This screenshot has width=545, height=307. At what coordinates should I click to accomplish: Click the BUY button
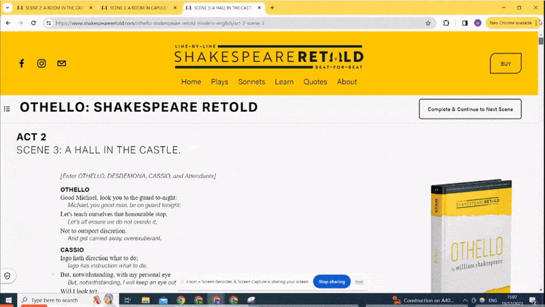505,63
